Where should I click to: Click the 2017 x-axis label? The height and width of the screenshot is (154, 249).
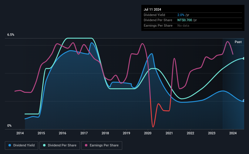point(84,133)
